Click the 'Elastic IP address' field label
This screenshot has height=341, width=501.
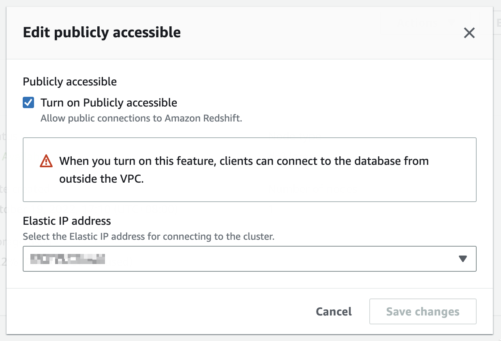tap(67, 221)
